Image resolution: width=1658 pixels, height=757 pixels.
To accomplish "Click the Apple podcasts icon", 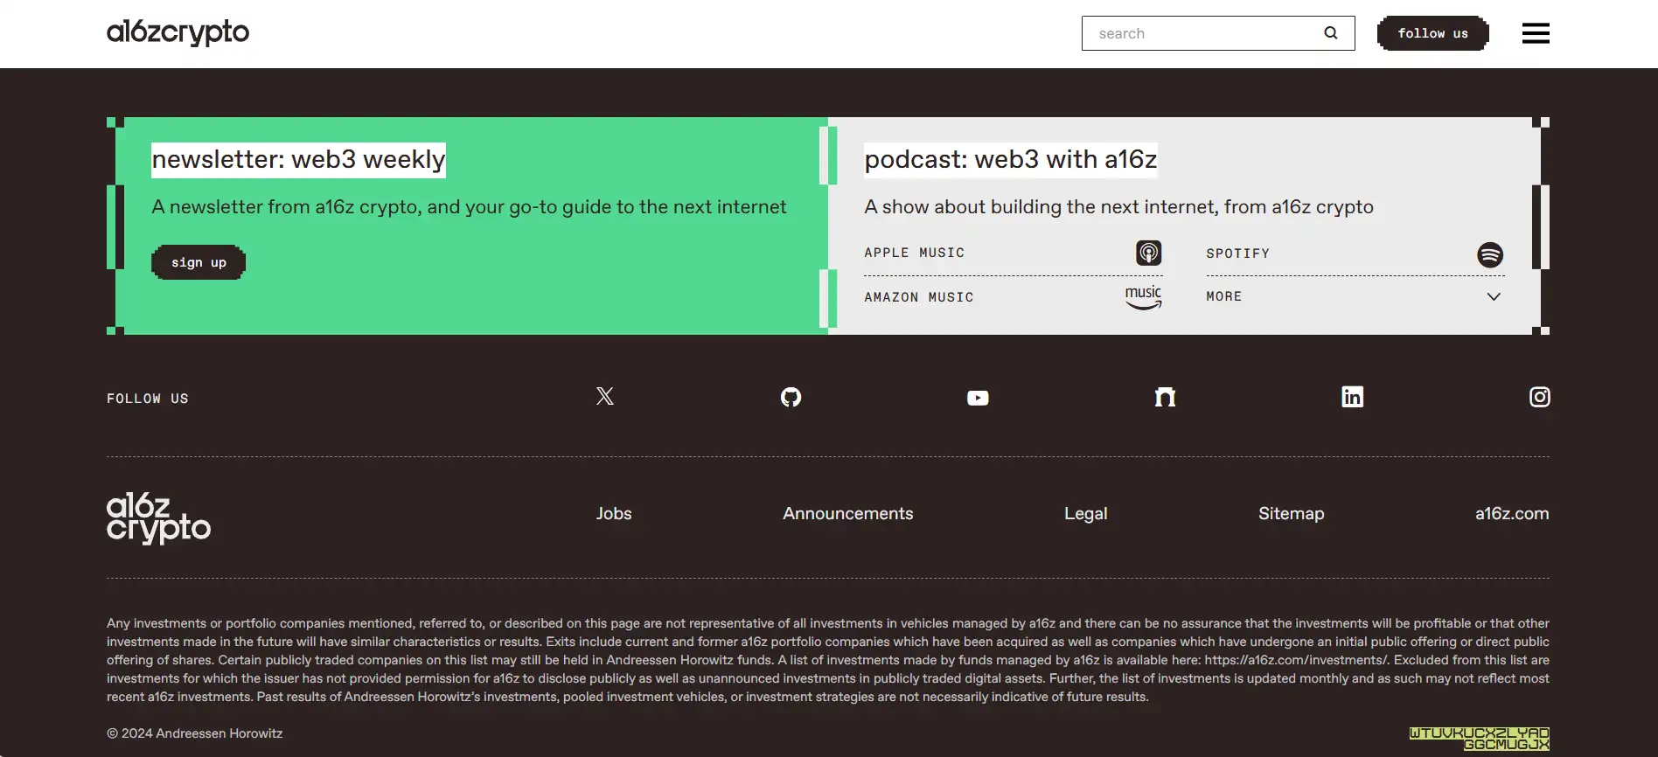I will [x=1148, y=253].
